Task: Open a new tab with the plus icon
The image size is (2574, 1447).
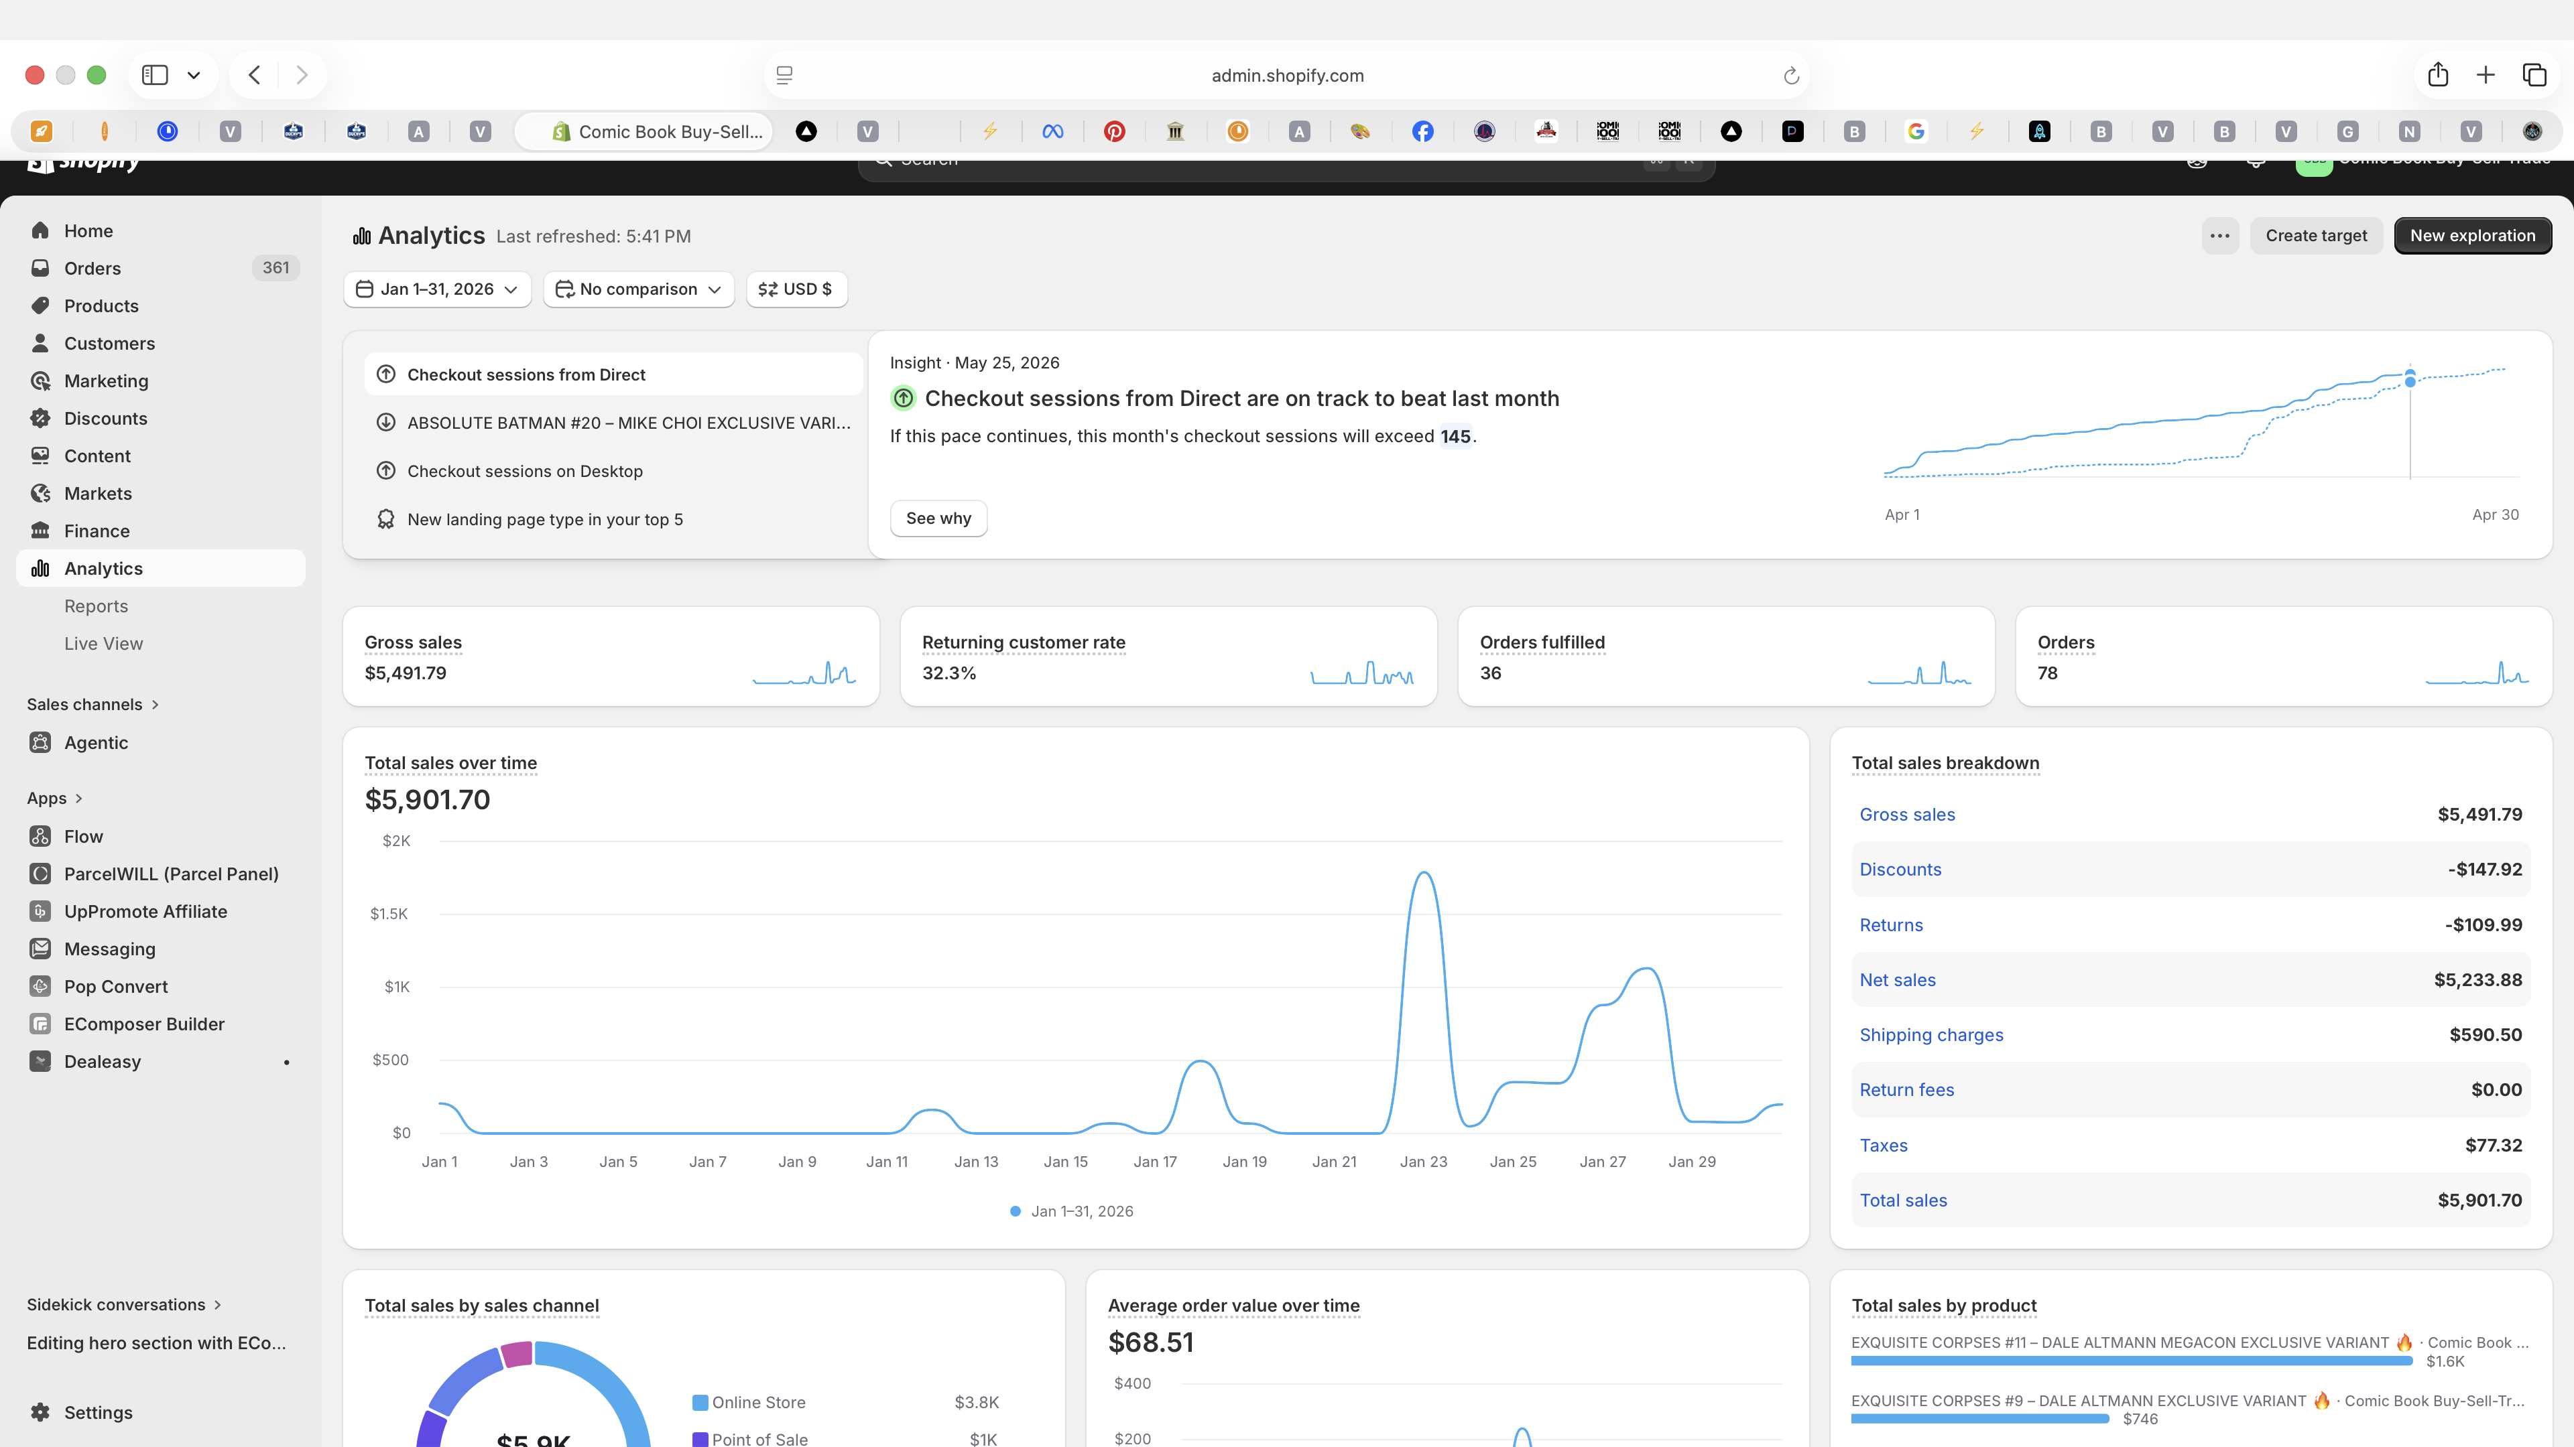Action: pos(2486,75)
